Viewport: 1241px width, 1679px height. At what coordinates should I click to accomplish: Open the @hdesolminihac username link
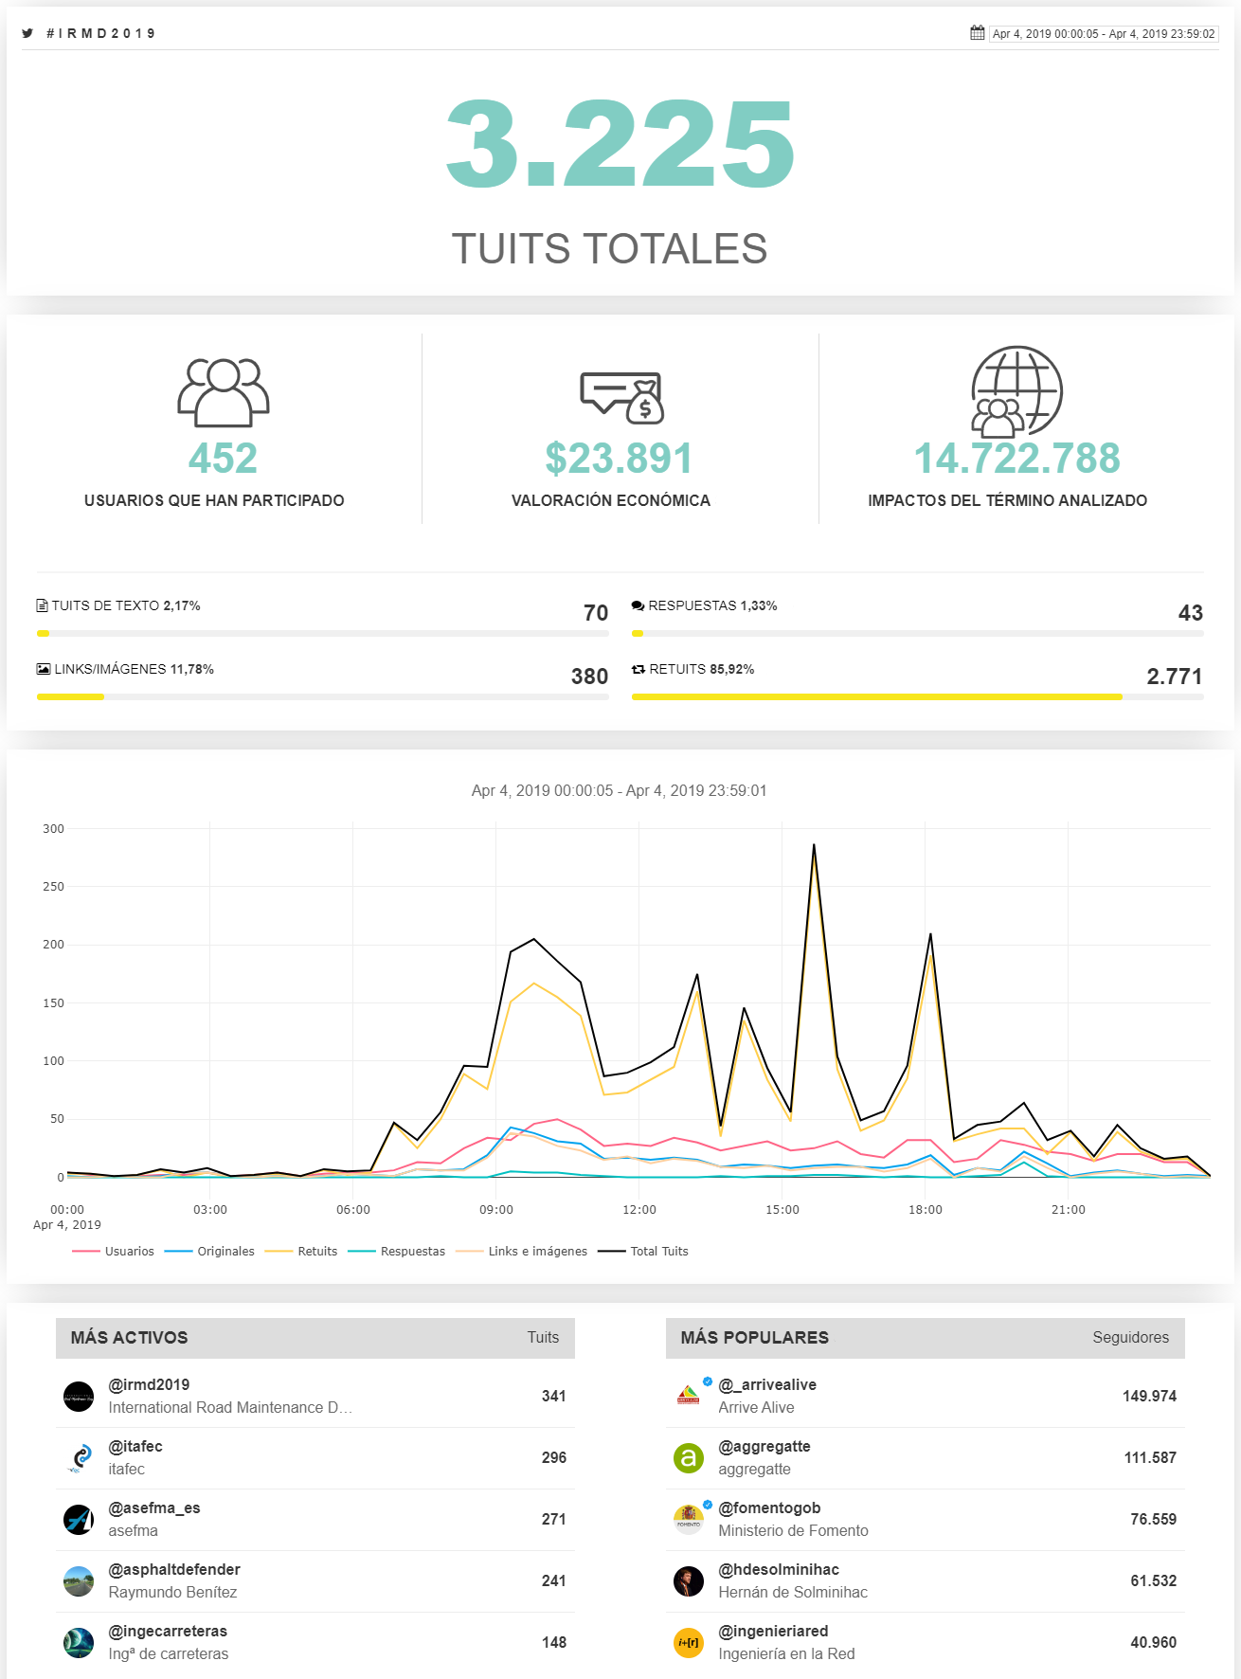tap(779, 1570)
